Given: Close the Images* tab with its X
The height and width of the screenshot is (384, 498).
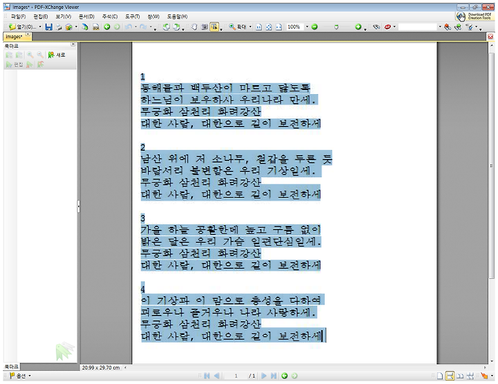Looking at the screenshot, I should coord(28,35).
